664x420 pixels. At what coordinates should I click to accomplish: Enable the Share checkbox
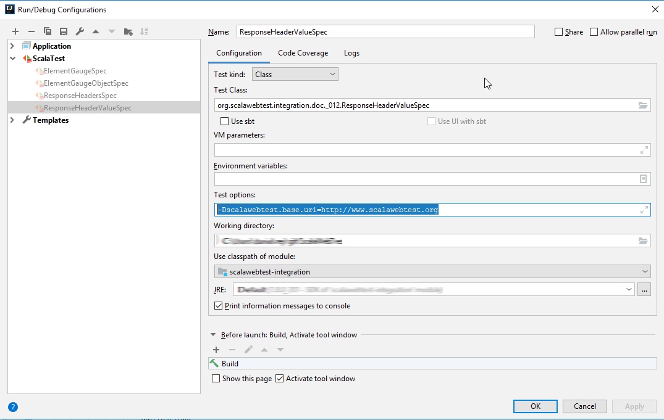pos(558,31)
